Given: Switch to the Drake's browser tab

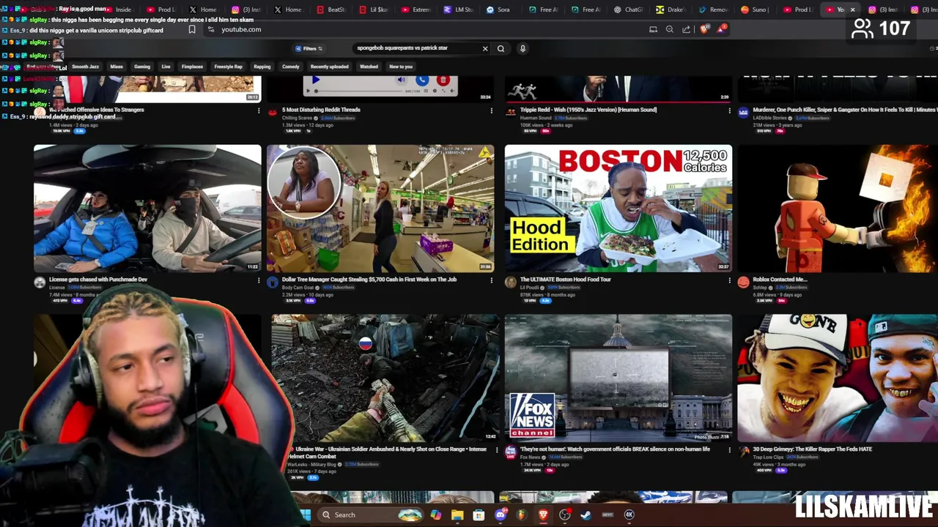Looking at the screenshot, I should [x=670, y=10].
